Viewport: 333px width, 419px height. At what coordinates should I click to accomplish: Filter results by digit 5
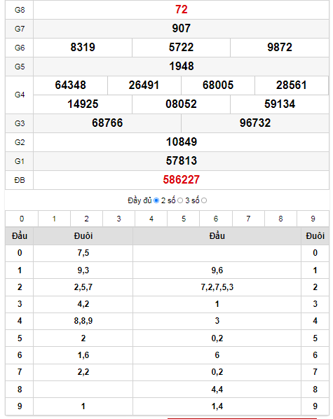coord(184,219)
